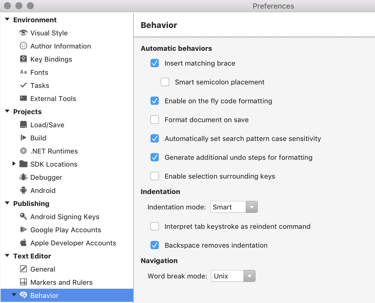Enable Format document on save

click(x=155, y=120)
